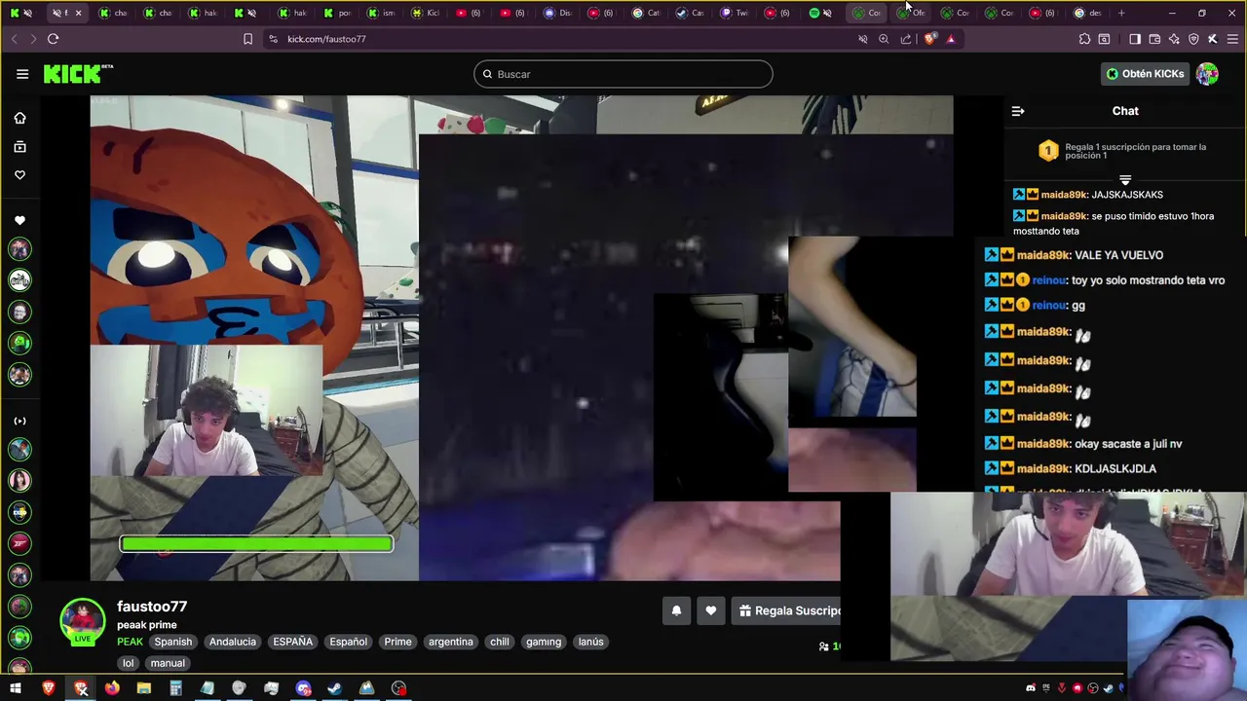This screenshot has width=1247, height=701.
Task: Toggle notifications bell for fausto077
Action: (x=676, y=610)
